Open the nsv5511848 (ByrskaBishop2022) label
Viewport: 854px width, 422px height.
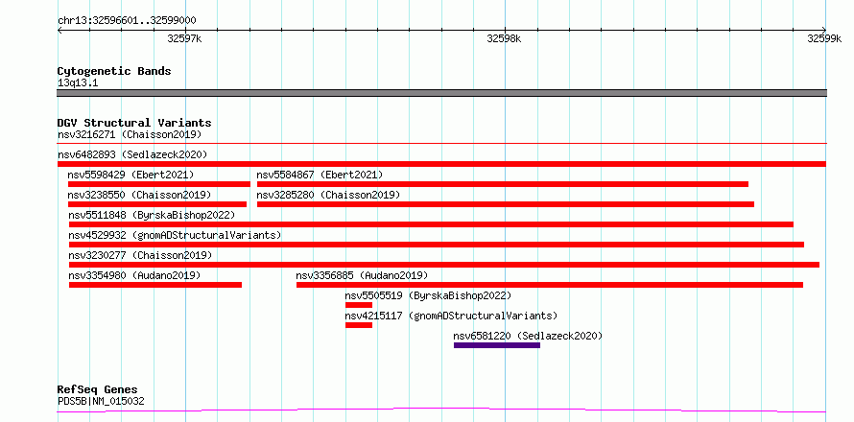pyautogui.click(x=152, y=215)
